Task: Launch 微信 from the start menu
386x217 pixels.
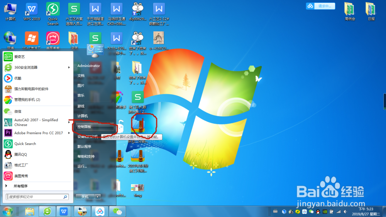Action: (x=38, y=111)
